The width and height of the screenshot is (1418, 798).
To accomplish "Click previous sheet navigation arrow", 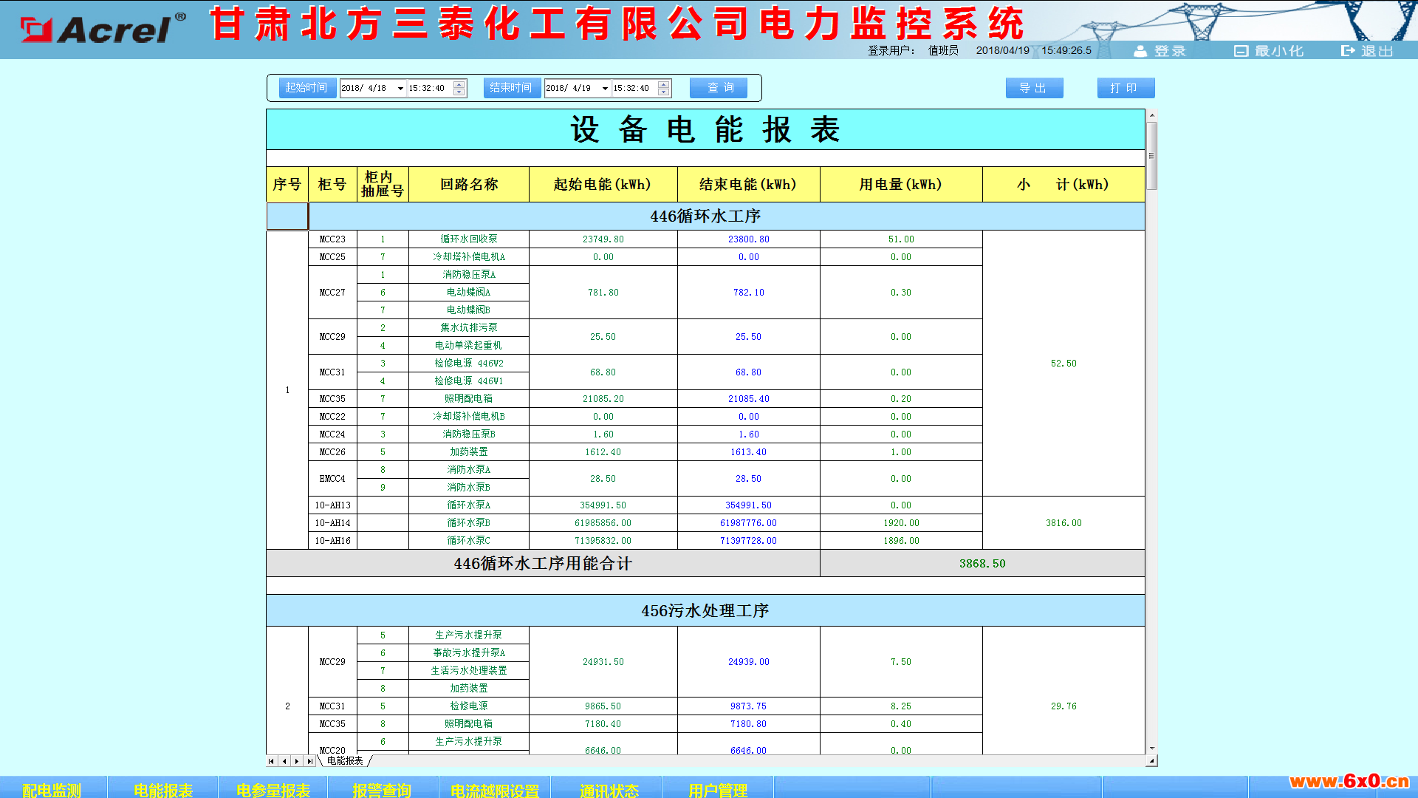I will [284, 761].
